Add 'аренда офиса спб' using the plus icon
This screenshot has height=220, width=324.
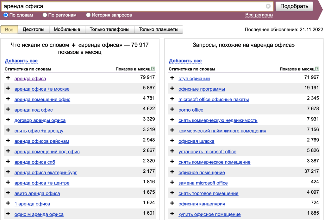click(x=8, y=161)
